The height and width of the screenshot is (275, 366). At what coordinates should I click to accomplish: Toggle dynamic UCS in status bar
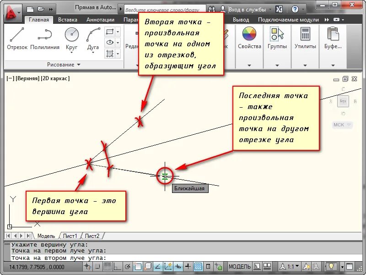click(168, 267)
